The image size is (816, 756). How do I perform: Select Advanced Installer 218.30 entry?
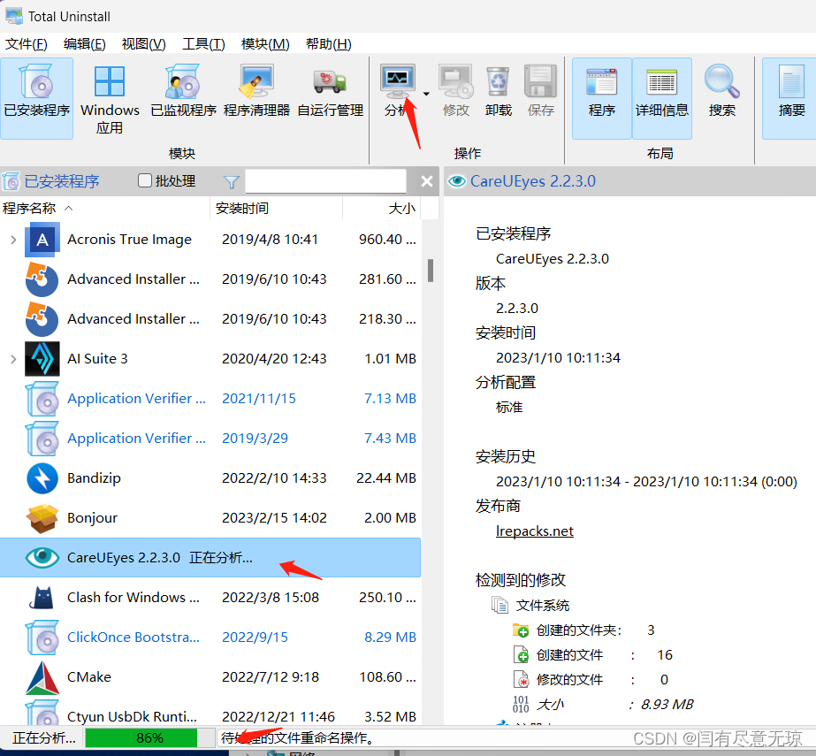210,318
